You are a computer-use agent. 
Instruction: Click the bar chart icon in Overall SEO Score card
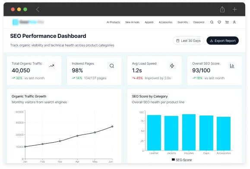[232, 66]
